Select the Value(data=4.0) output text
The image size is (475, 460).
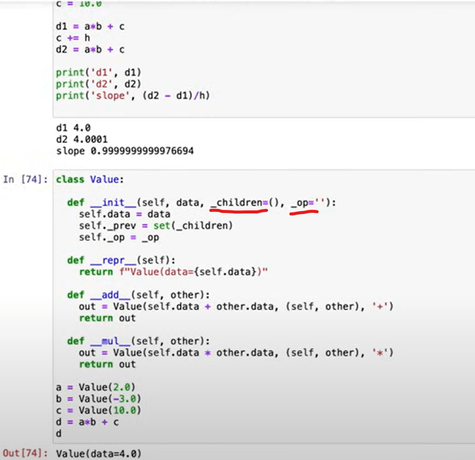98,453
